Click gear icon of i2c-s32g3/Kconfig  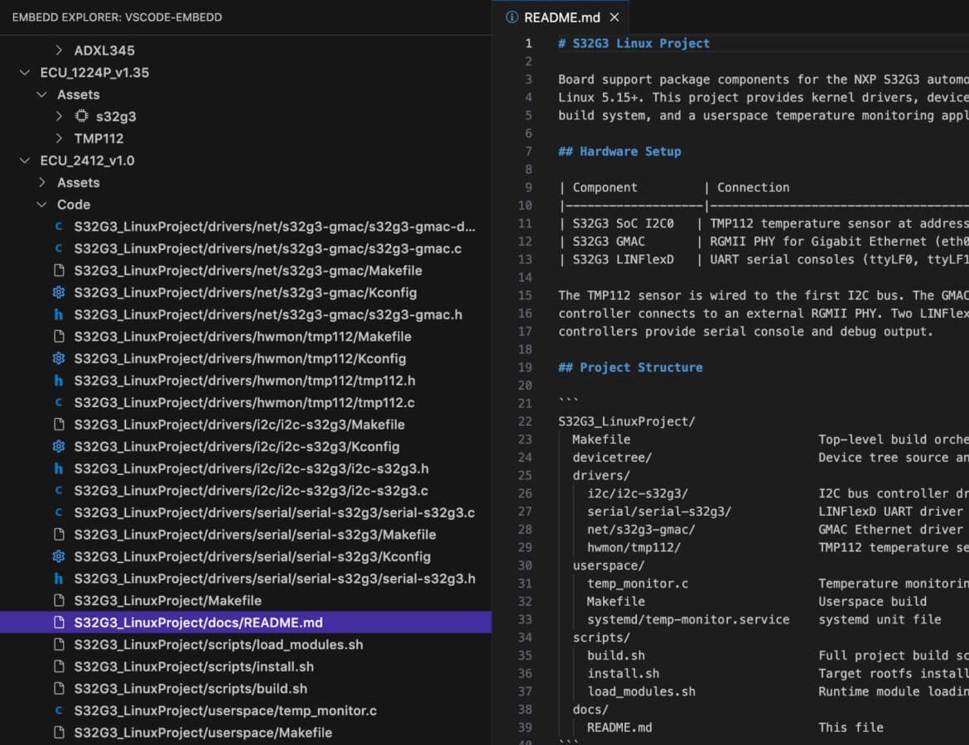pos(59,447)
